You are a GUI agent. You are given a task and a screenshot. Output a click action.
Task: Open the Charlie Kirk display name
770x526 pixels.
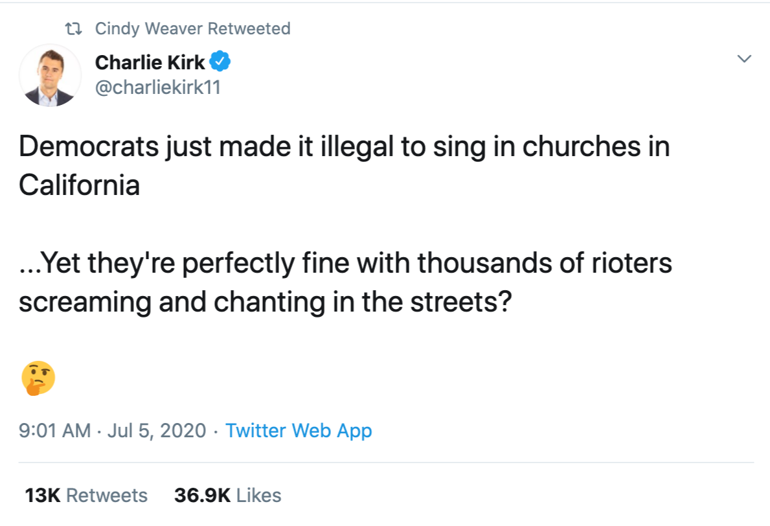click(150, 63)
